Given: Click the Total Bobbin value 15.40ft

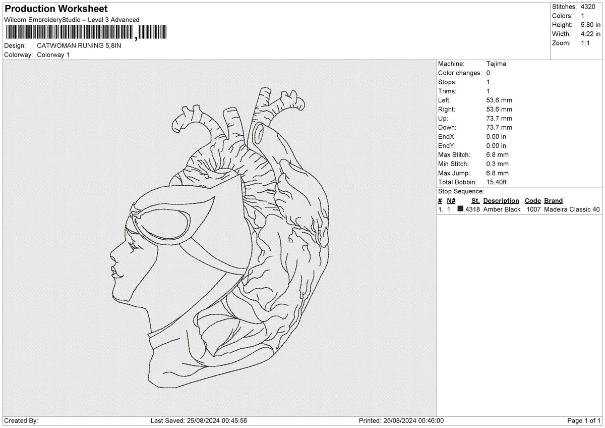Looking at the screenshot, I should [498, 182].
